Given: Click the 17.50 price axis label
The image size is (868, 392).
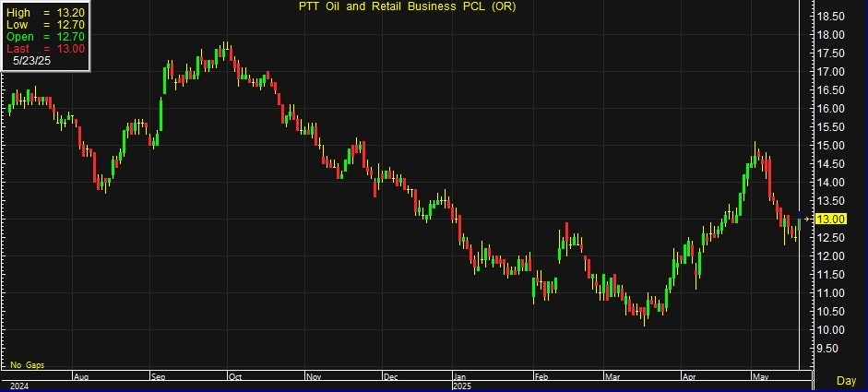Looking at the screenshot, I should point(831,53).
